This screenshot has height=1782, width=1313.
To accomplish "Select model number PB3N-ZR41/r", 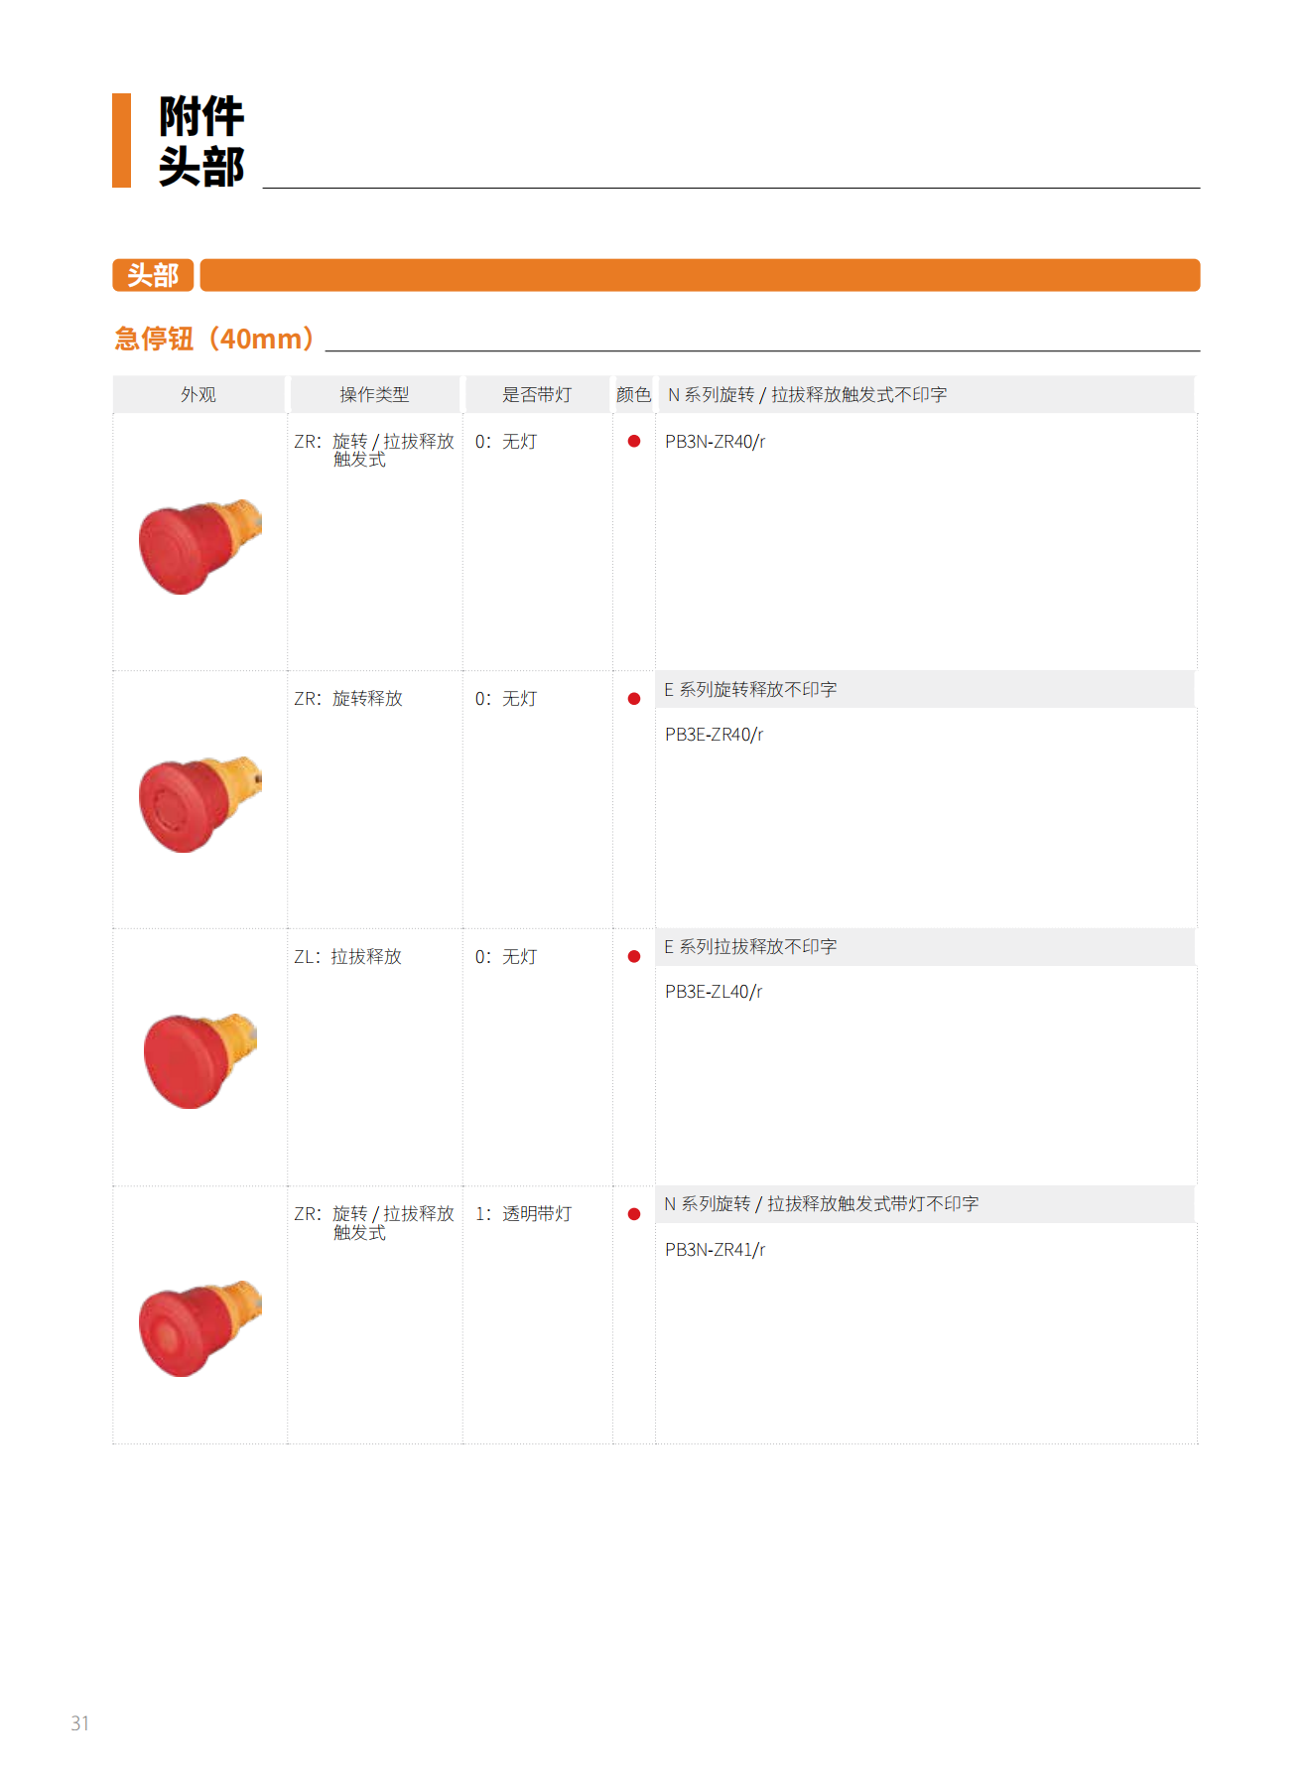I will tap(715, 1250).
